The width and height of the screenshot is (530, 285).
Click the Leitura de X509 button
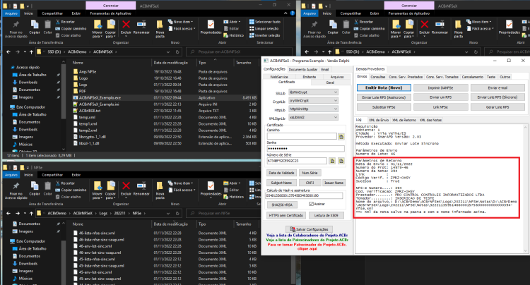coord(326,215)
